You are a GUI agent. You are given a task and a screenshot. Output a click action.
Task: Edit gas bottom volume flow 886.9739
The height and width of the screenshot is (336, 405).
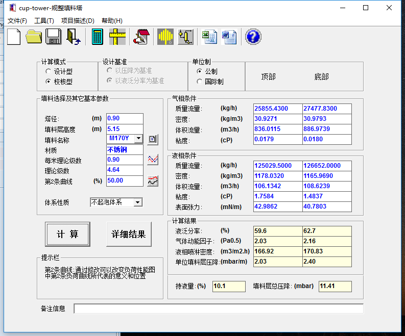[327, 129]
